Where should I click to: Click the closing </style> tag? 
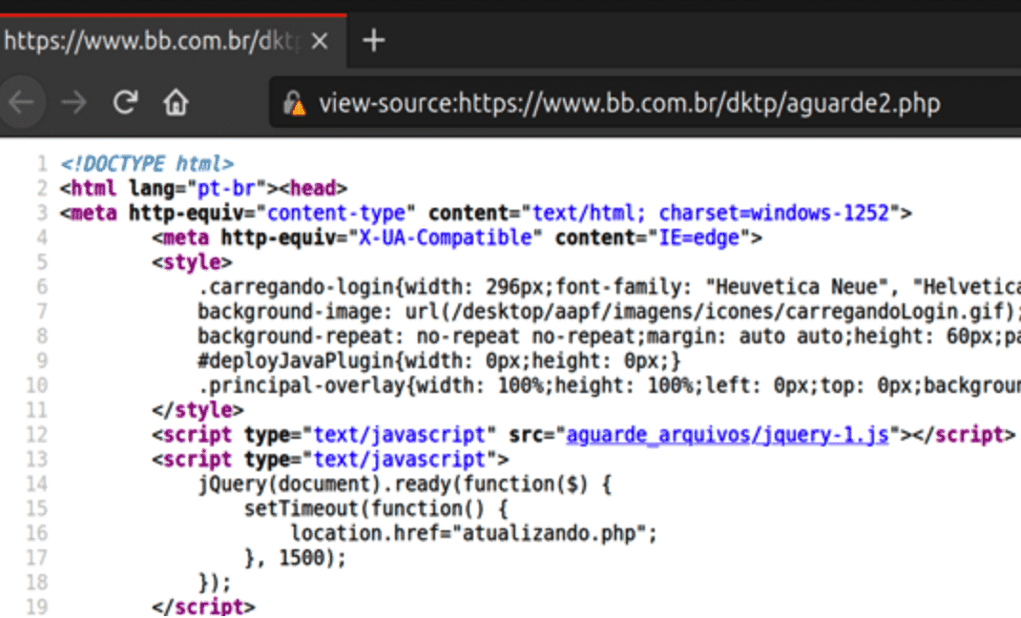pyautogui.click(x=198, y=410)
